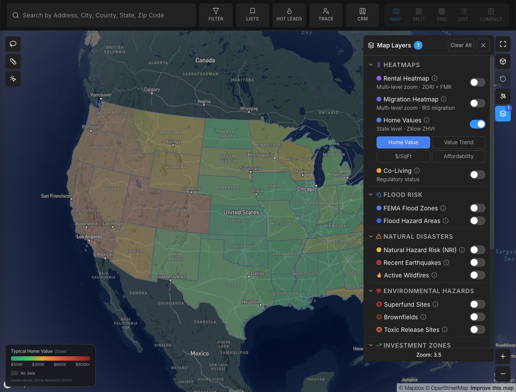Enable Superfund Sites toggle
This screenshot has width=516, height=392.
tap(478, 304)
